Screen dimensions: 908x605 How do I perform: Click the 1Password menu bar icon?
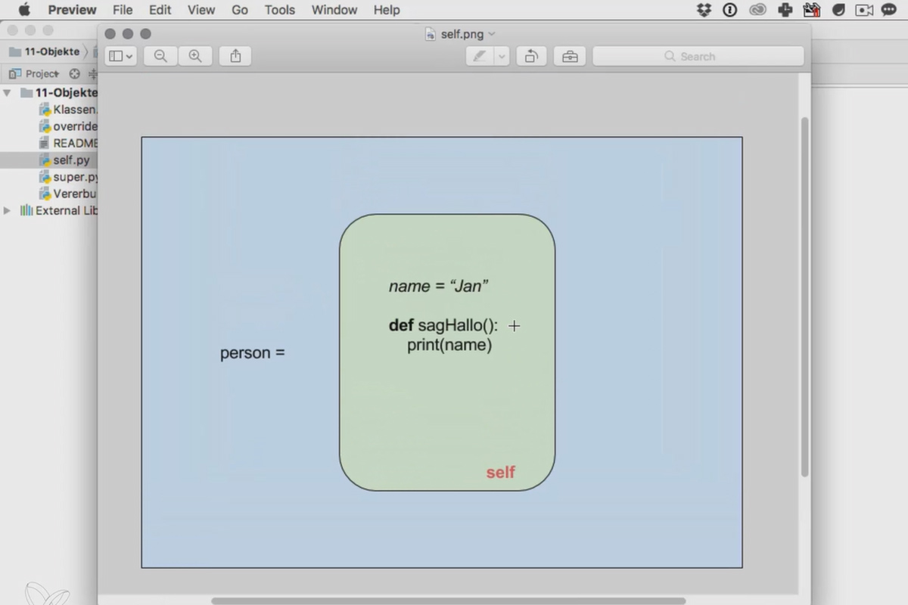coord(730,10)
